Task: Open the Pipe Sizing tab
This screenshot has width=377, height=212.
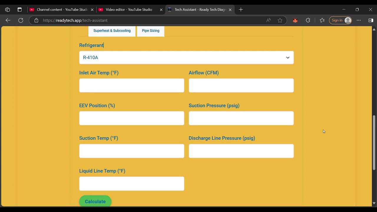Action: [x=151, y=31]
